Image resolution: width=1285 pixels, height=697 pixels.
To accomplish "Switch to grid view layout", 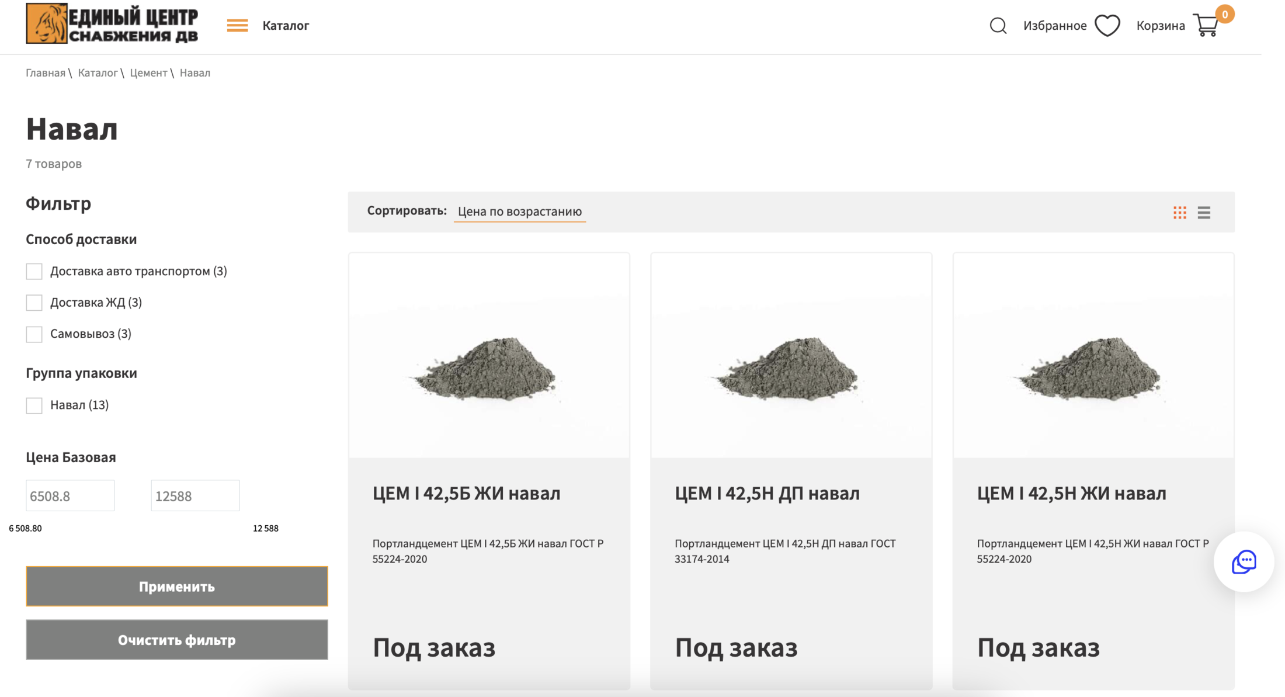I will (x=1179, y=213).
